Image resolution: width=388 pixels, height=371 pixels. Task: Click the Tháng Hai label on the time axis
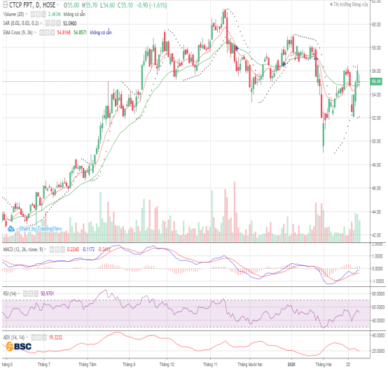324,364
